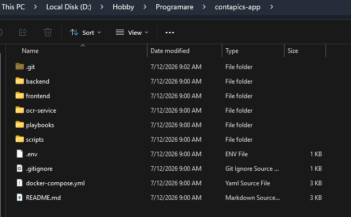Select the ocr-service folder icon
The image size is (351, 217).
point(20,110)
